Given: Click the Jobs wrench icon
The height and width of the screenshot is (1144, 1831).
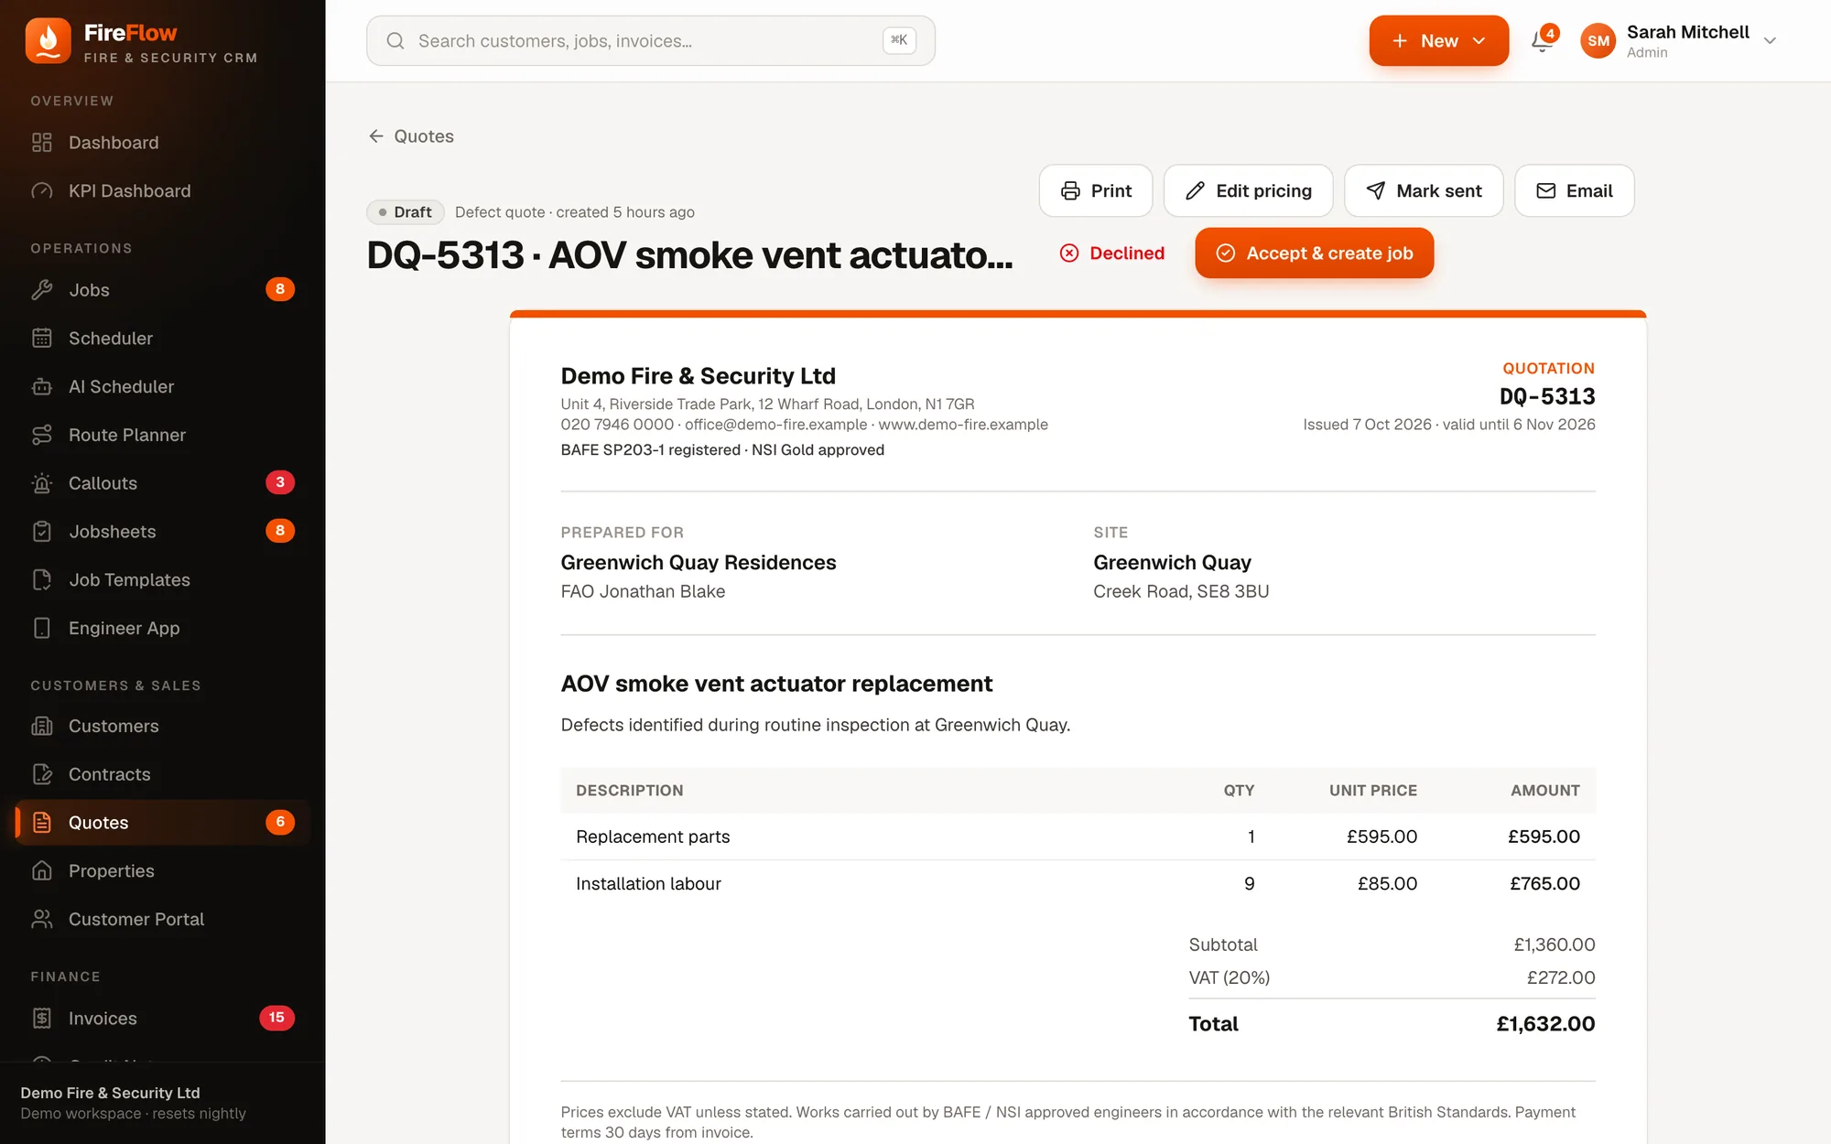Looking at the screenshot, I should point(42,290).
